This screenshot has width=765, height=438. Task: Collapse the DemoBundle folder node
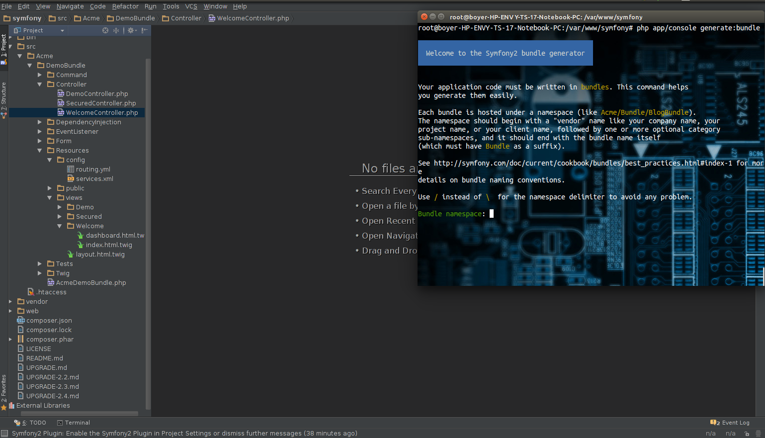pos(30,66)
